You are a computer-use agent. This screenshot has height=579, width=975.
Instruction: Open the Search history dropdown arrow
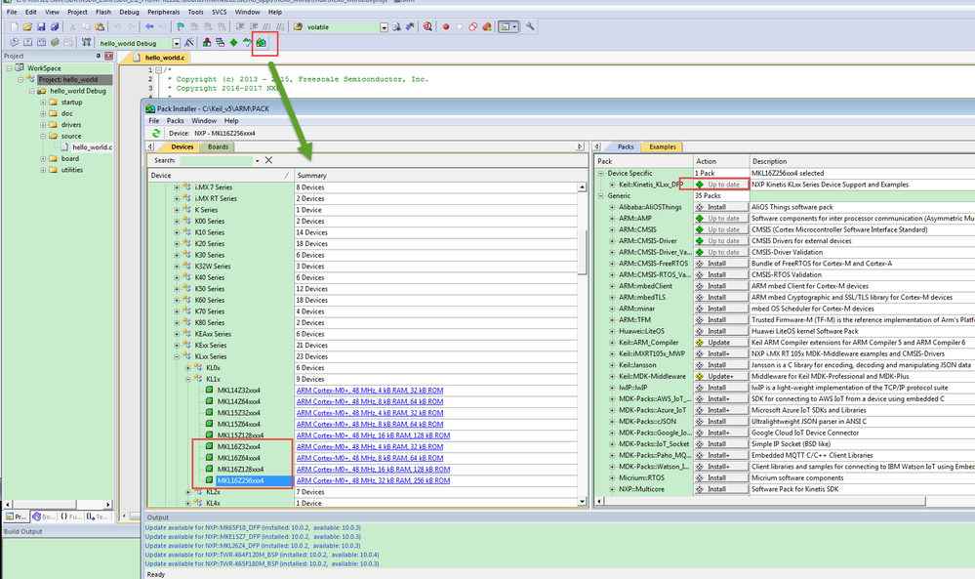coord(257,160)
